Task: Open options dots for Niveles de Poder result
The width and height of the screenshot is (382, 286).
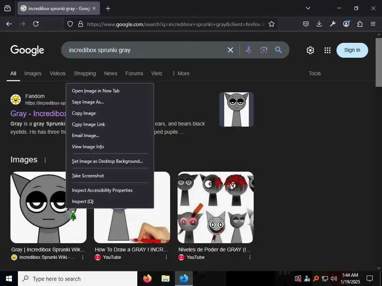Action: [250, 257]
